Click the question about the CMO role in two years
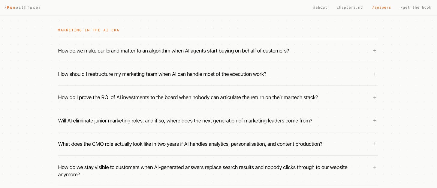 (x=190, y=144)
